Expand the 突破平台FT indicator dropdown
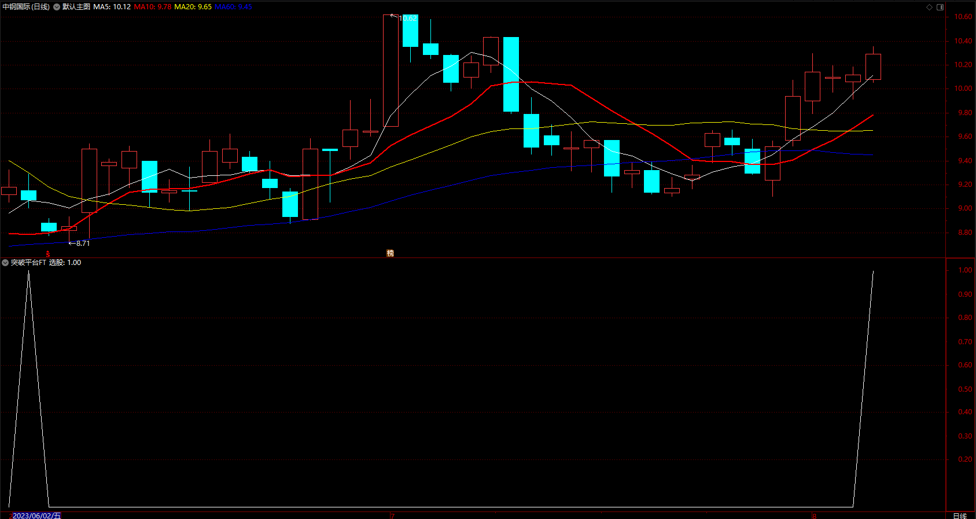 5,263
